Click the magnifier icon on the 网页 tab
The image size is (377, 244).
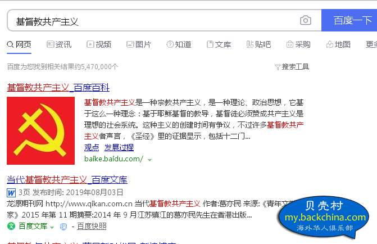coord(10,44)
